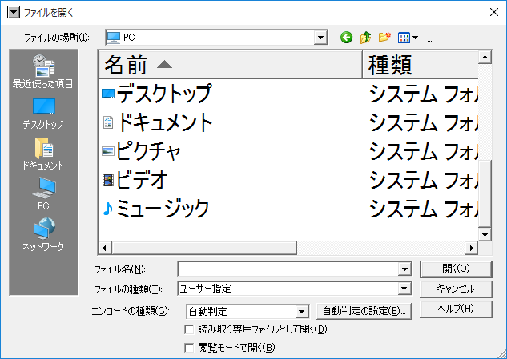This screenshot has height=359, width=507.
Task: Enable 読み取り専用ファイルとして開く checkbox
Action: 190,329
